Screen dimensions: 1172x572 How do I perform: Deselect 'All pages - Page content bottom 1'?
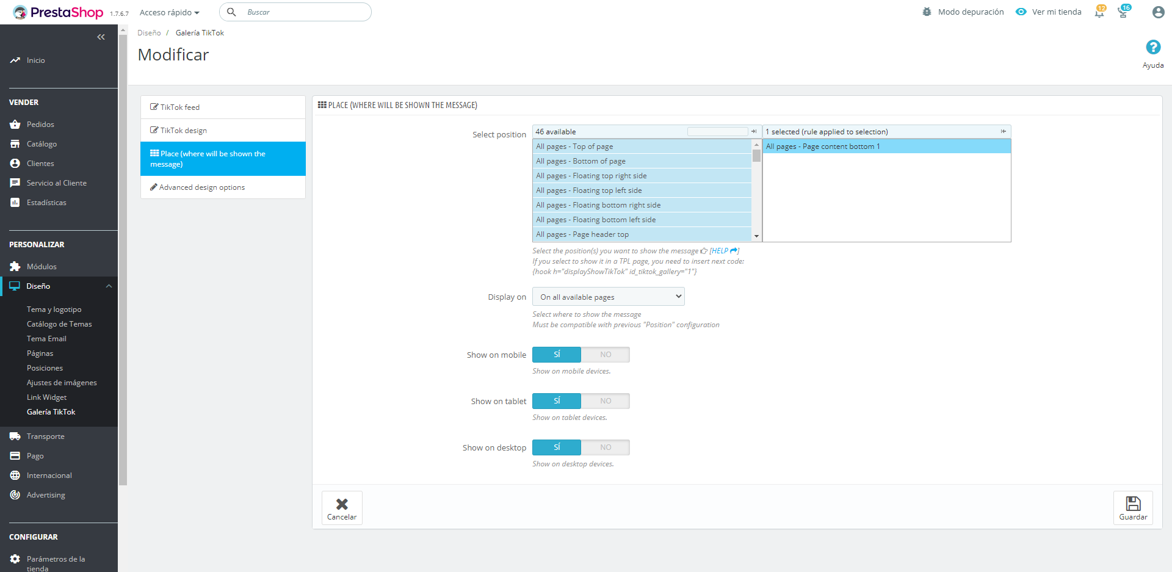(x=887, y=147)
